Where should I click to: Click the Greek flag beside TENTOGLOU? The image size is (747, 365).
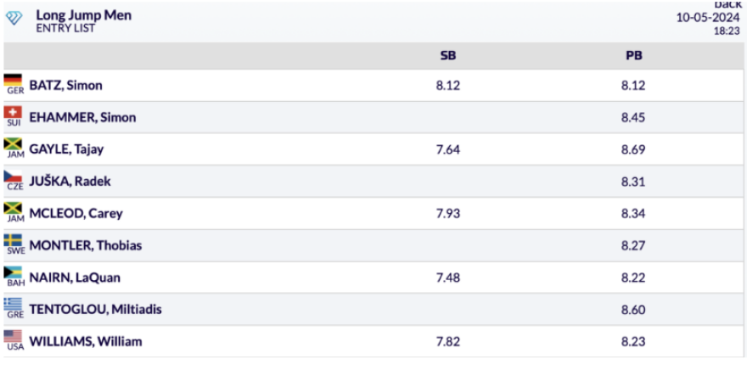tap(14, 307)
